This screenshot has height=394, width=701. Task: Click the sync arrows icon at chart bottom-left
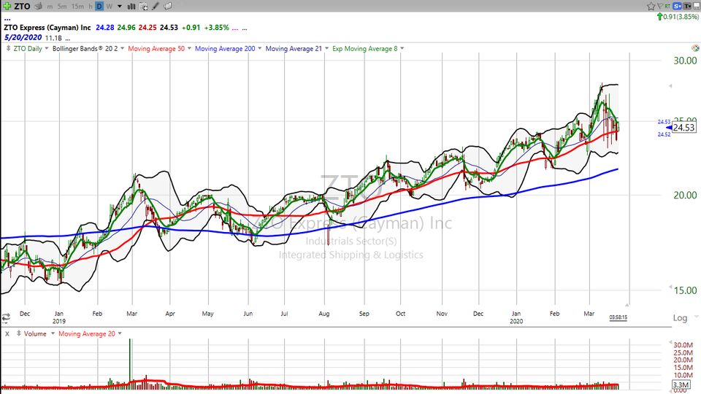click(x=6, y=317)
